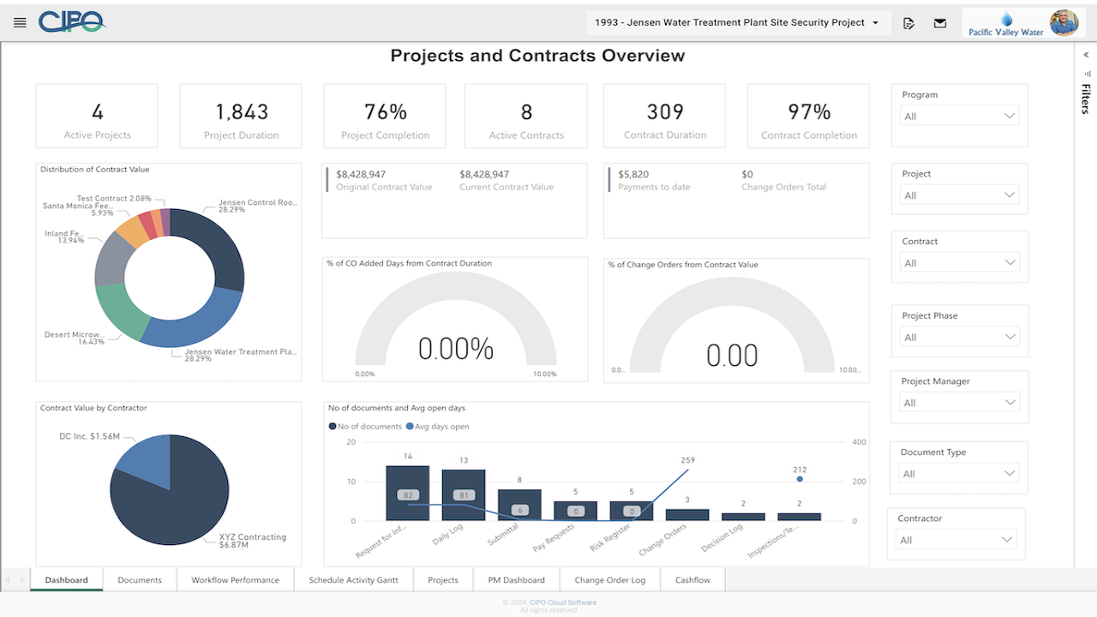The image size is (1097, 617).
Task: Switch to the Workflow Performance tab
Action: pos(235,579)
